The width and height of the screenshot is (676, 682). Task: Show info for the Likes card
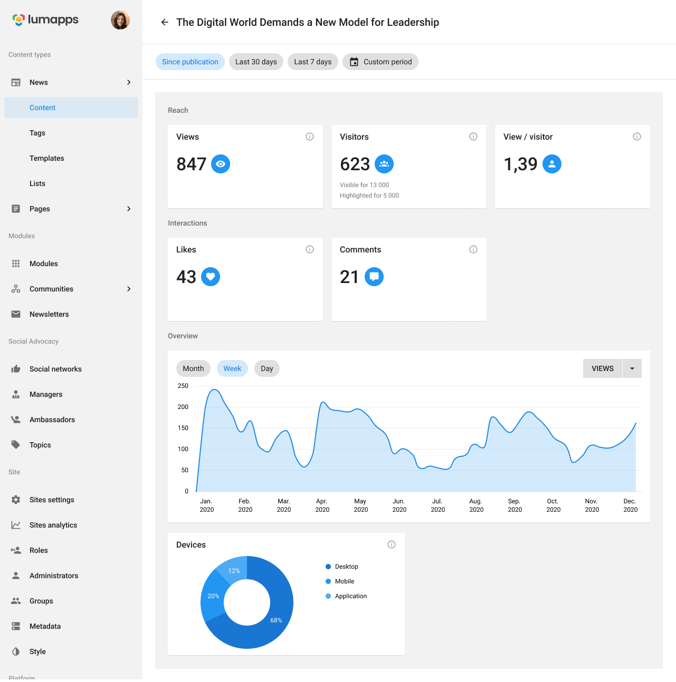(310, 249)
